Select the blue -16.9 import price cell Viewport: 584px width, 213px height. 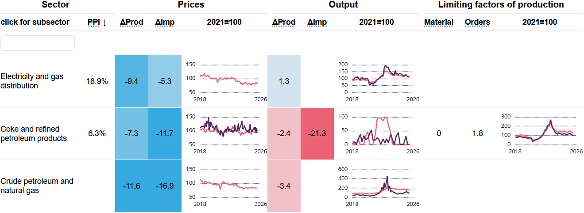(x=165, y=186)
